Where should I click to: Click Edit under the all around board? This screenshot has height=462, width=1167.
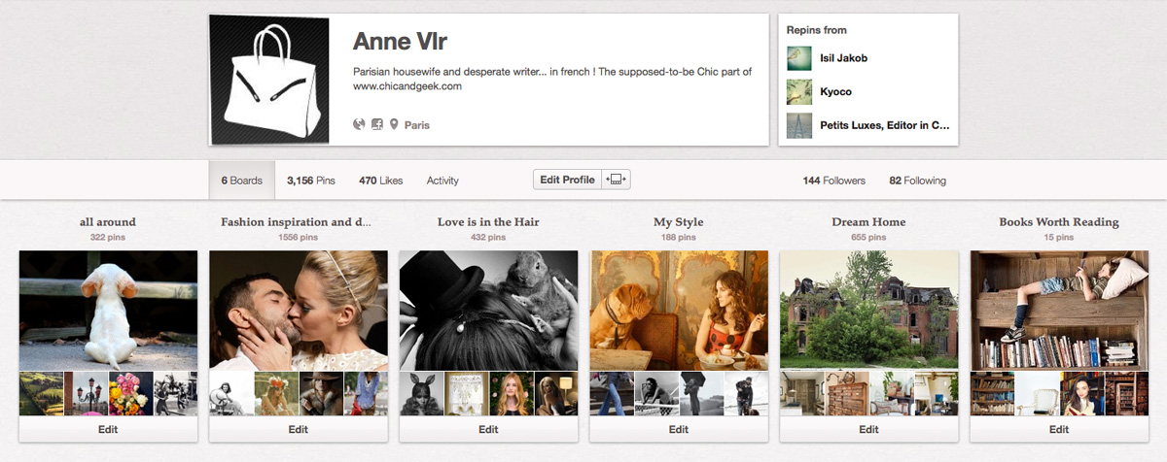(x=108, y=429)
